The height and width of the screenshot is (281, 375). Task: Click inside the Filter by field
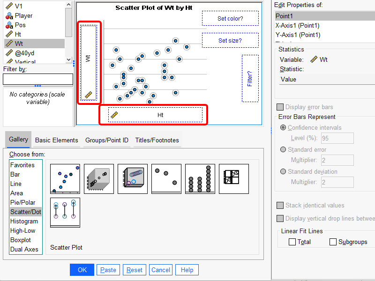pyautogui.click(x=37, y=79)
